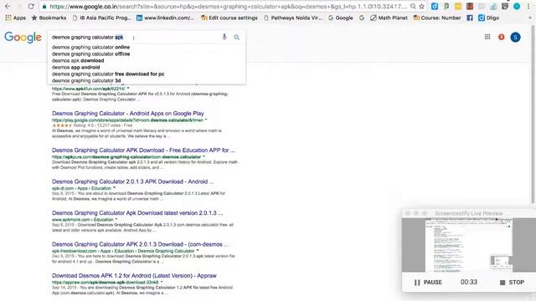536x301 pixels.
Task: Click the teal round extension icon
Action: [517, 6]
